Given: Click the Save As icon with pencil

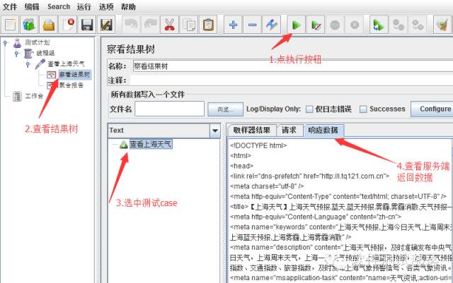Looking at the screenshot, I should click(106, 25).
